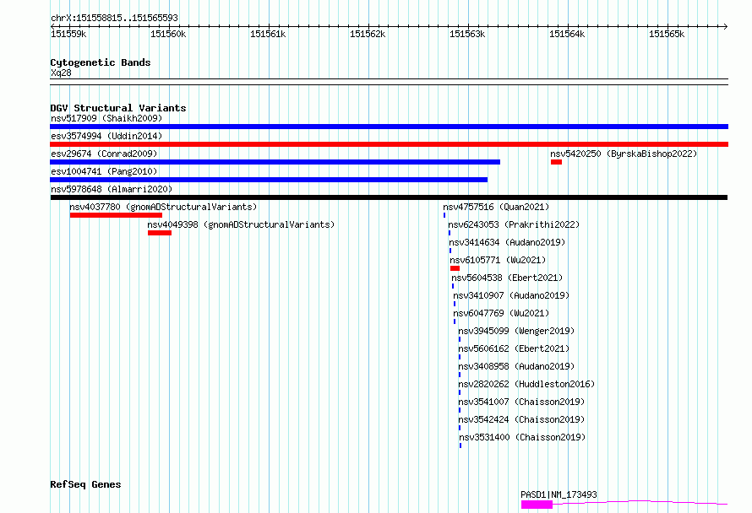752x513 pixels.
Task: Open the nsv3410907 (Audano2019) label
Action: [x=511, y=295]
